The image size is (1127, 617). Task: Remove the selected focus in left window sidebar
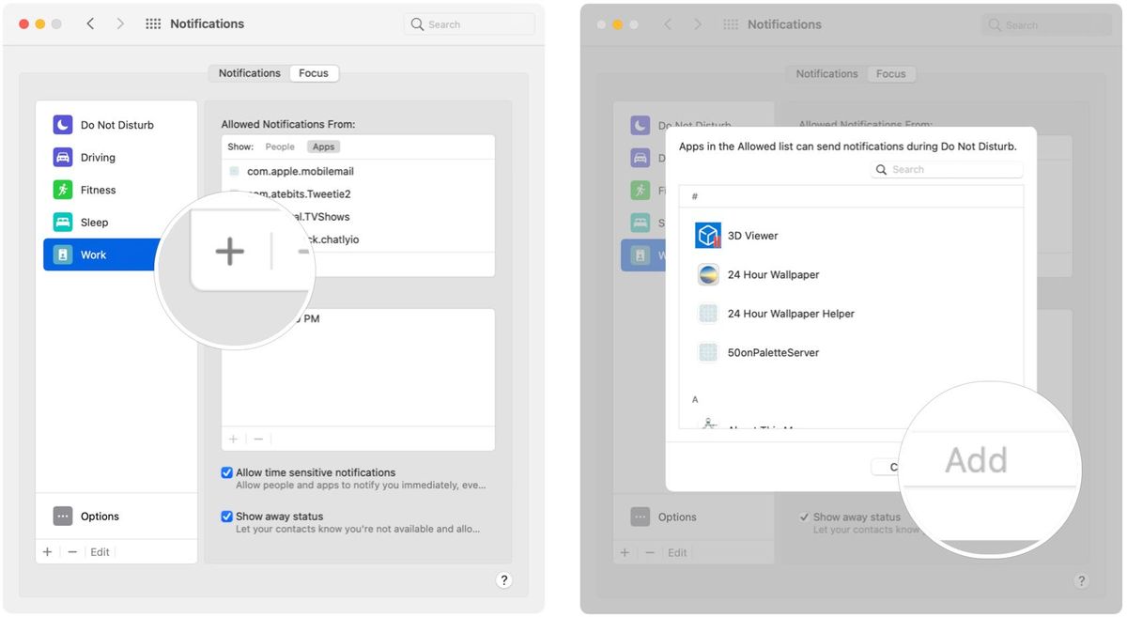(x=72, y=552)
